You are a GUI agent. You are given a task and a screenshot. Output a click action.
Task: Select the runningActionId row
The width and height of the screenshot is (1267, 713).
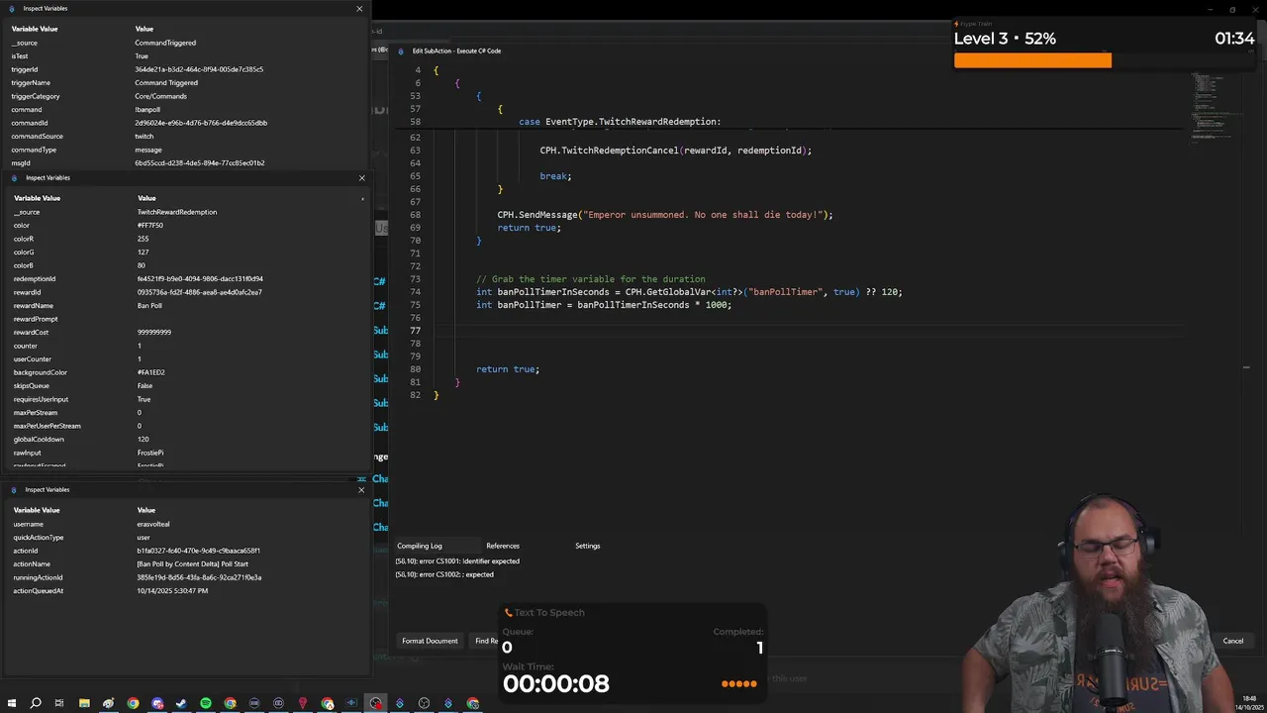click(x=185, y=577)
